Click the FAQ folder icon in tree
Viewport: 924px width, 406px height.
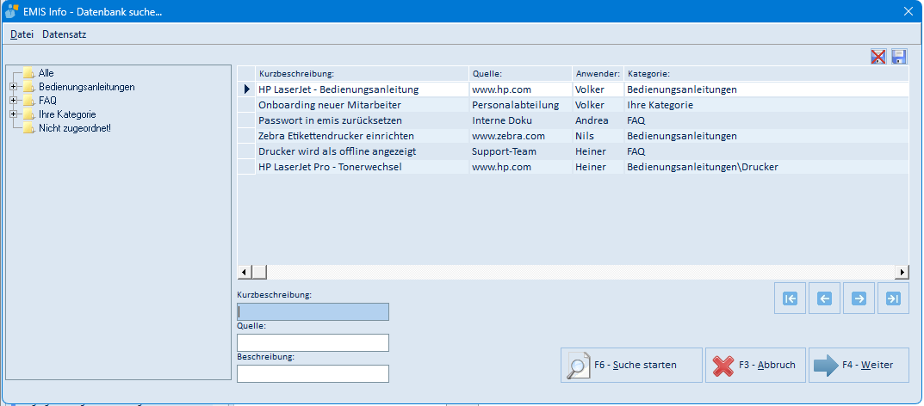[x=29, y=101]
